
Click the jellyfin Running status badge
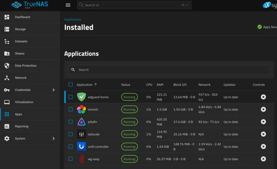pos(129,122)
